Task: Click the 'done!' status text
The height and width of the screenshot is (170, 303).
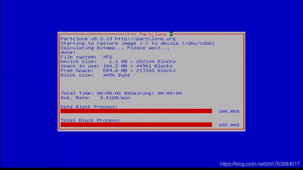Action: tap(68, 52)
